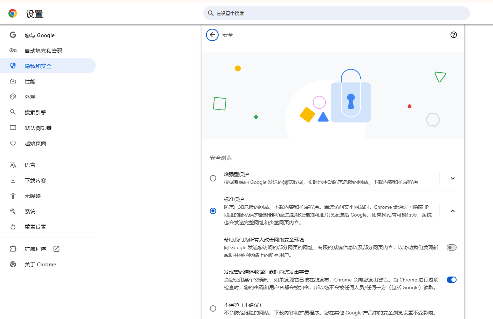
Task: Click the reset icon for 重置设置
Action: click(13, 227)
